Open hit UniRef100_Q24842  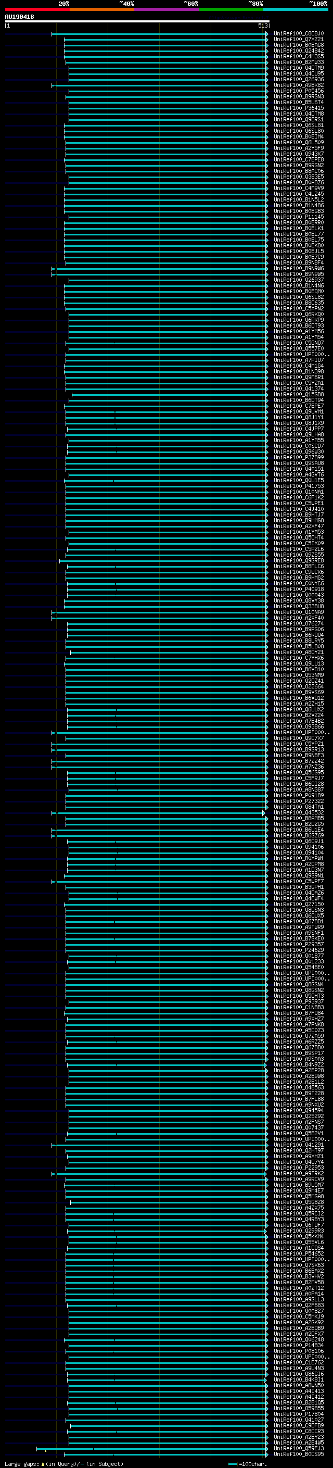pos(298,51)
